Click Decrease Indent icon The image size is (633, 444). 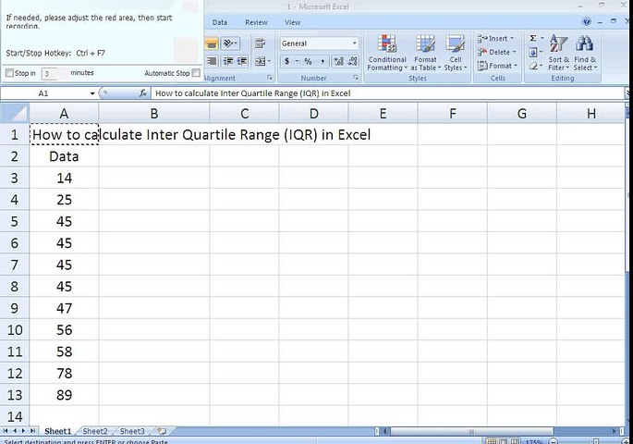tap(228, 61)
